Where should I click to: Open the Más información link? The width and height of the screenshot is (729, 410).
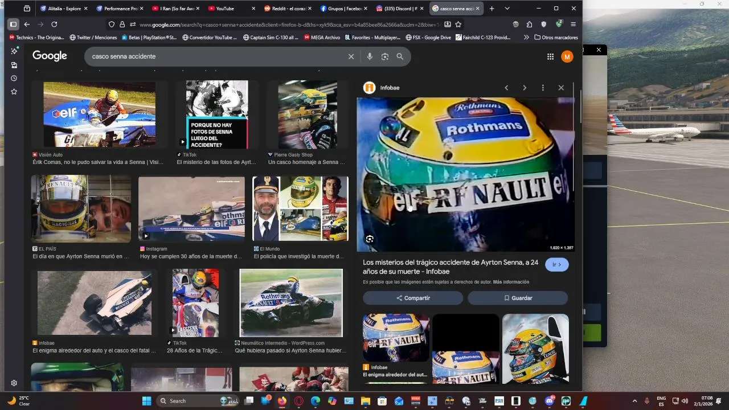click(511, 282)
